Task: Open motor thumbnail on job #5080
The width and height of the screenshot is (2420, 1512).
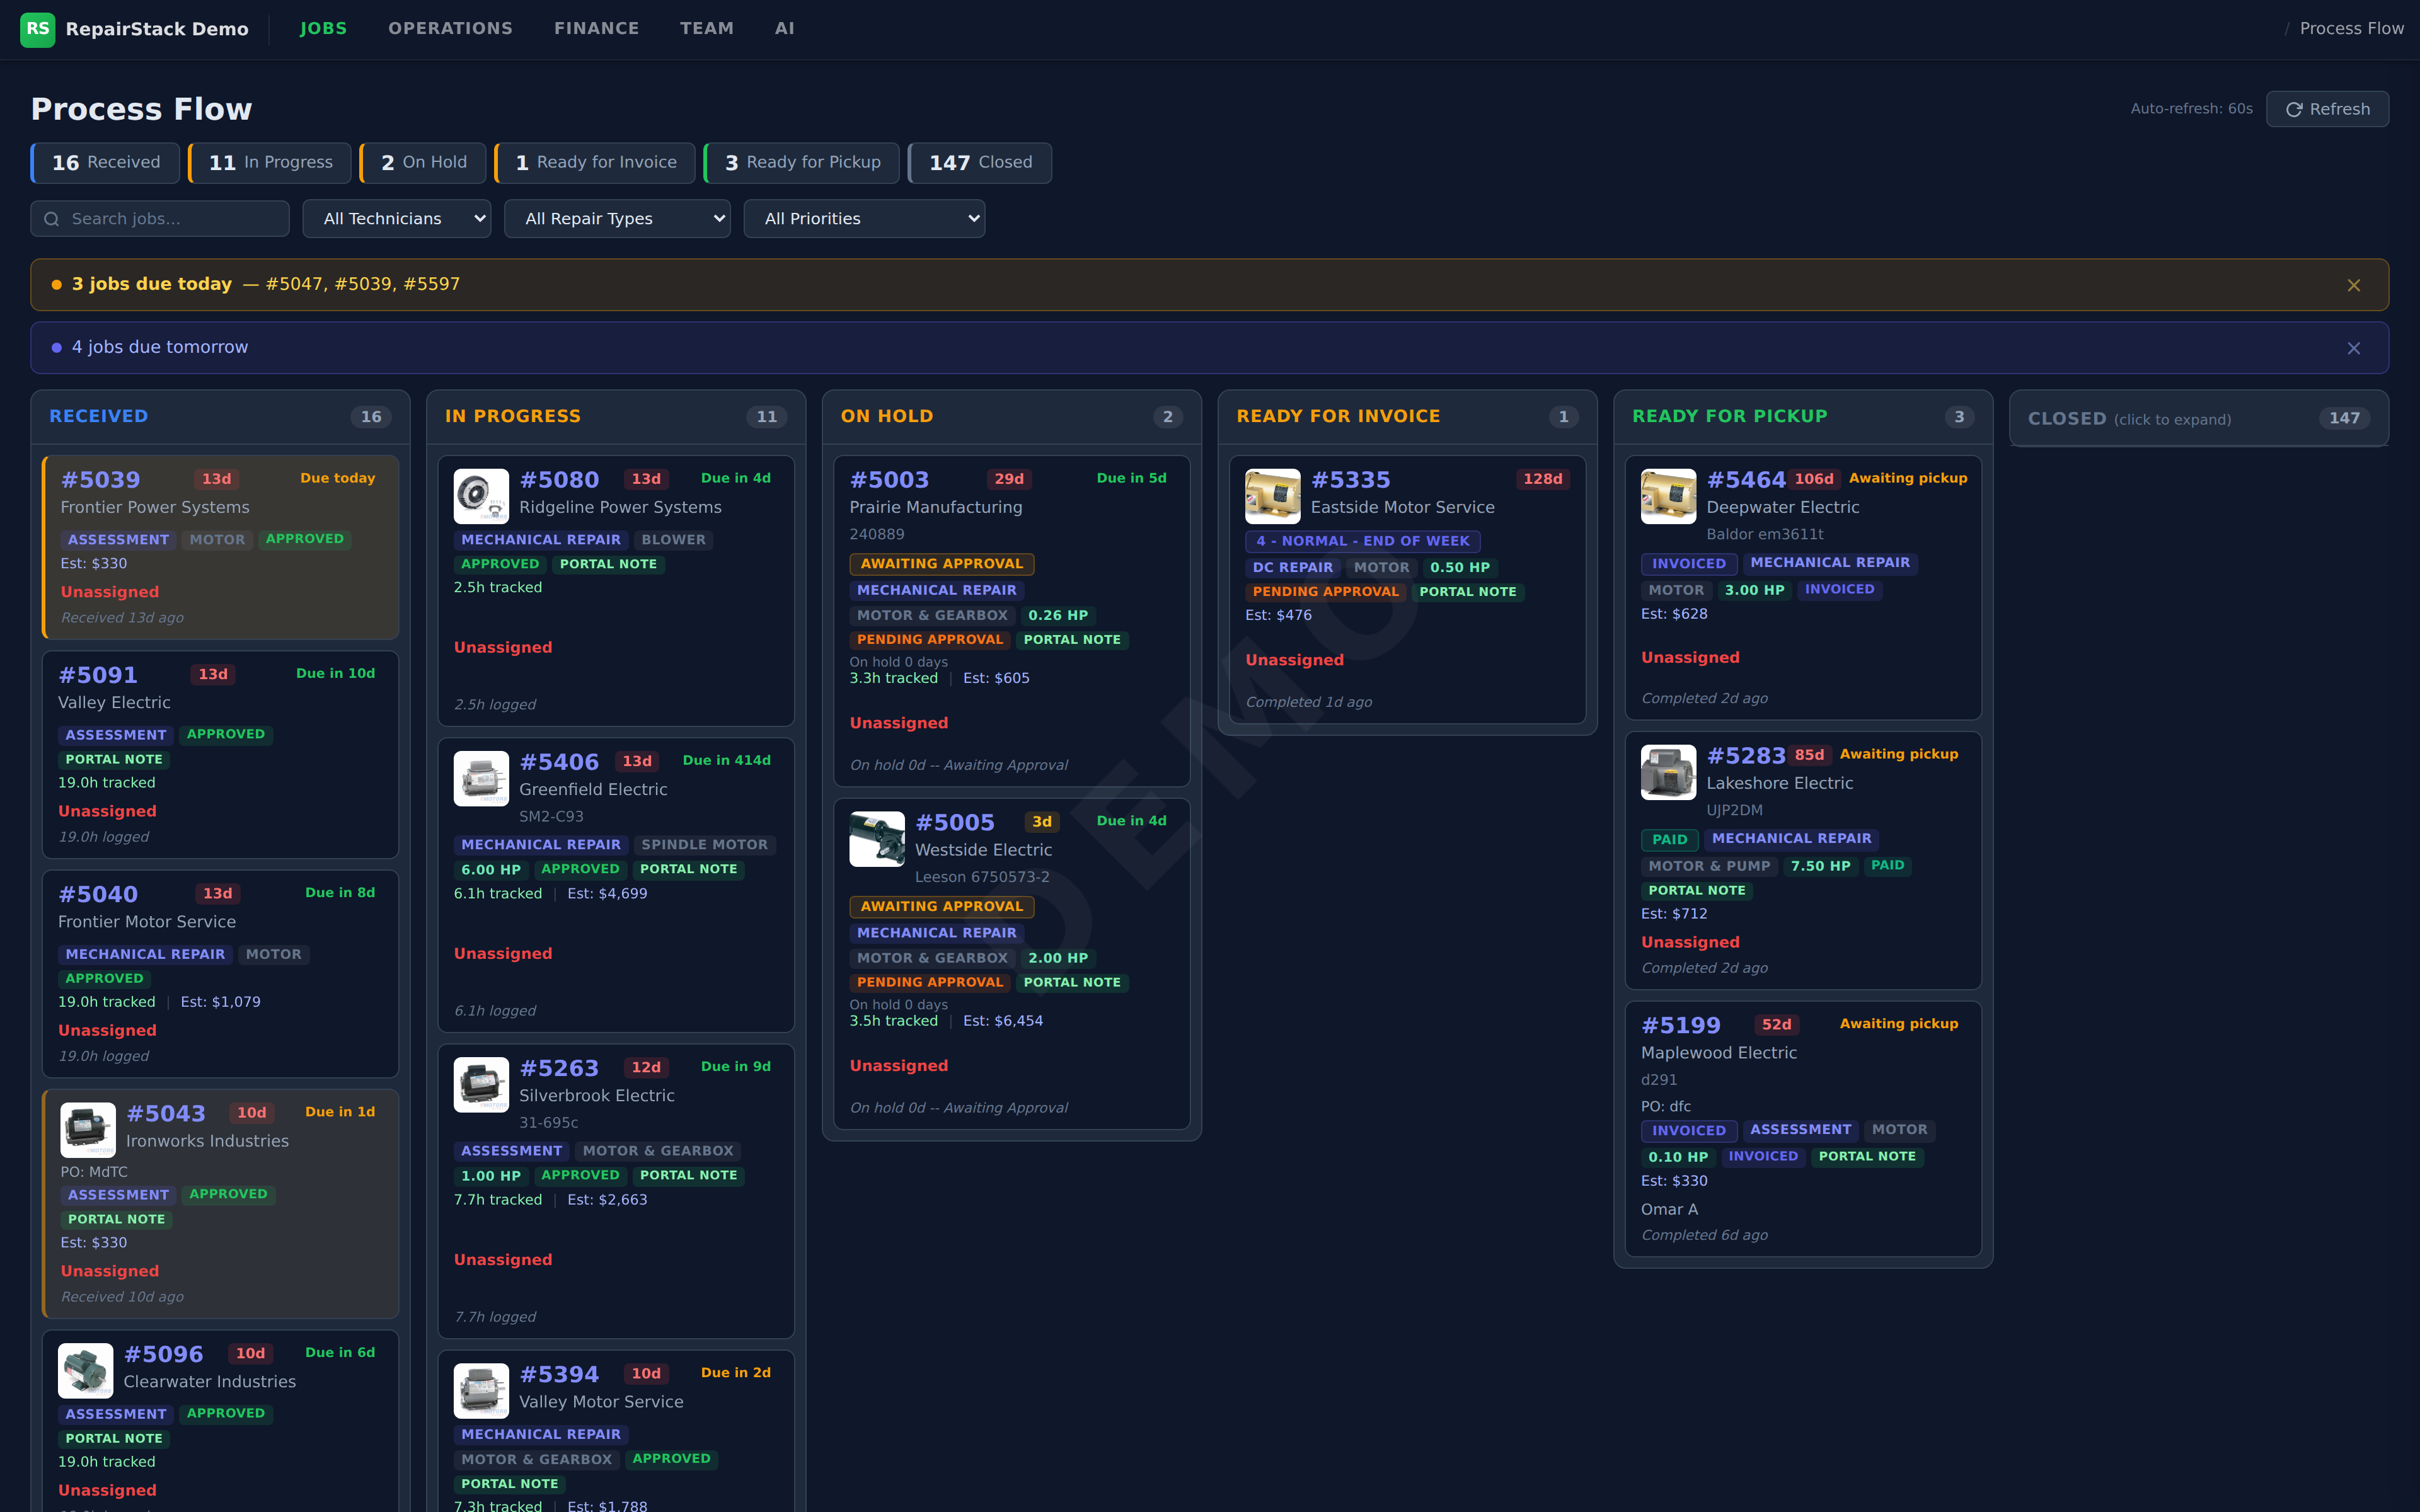Action: pyautogui.click(x=481, y=496)
